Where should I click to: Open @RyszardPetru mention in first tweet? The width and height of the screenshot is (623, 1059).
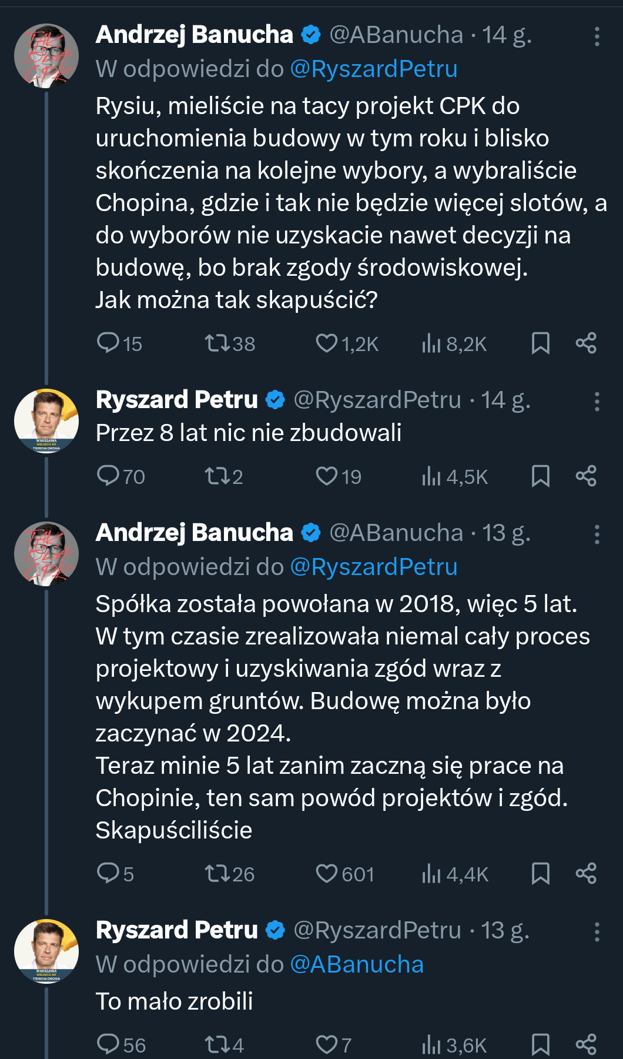tap(374, 69)
